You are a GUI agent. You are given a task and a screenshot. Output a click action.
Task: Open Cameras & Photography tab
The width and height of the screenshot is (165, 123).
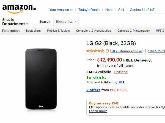(133, 31)
